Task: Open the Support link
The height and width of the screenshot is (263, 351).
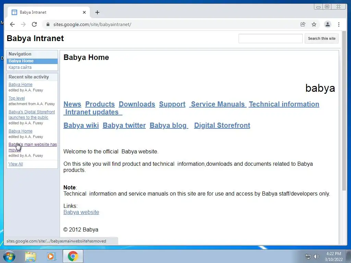Action: click(172, 104)
